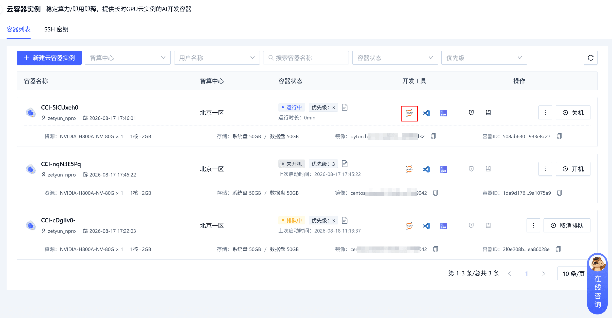Click container name CCI-5lCUxeh0
This screenshot has width=612, height=318.
(60, 108)
